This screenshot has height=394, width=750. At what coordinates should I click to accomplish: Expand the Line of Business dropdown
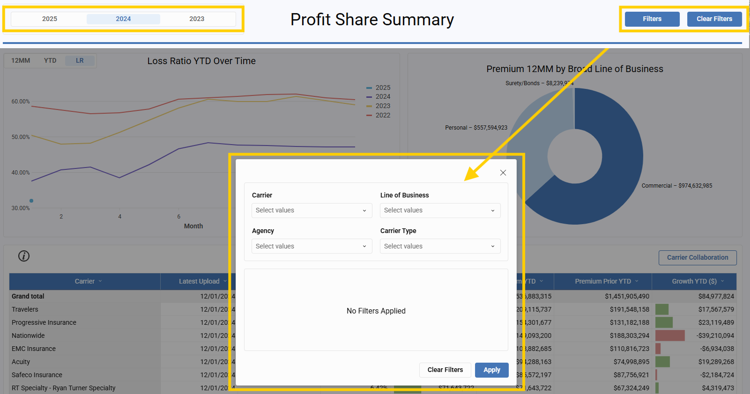pos(440,210)
